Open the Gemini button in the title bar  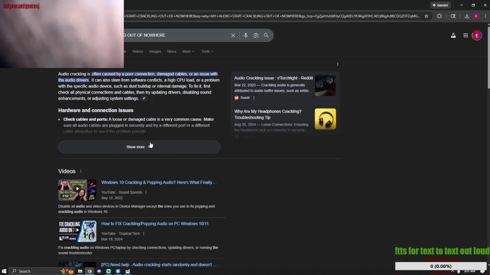pos(440,5)
